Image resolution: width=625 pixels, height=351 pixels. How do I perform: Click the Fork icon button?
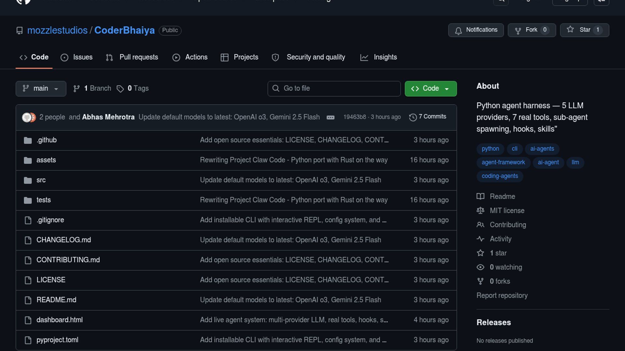[x=518, y=30]
